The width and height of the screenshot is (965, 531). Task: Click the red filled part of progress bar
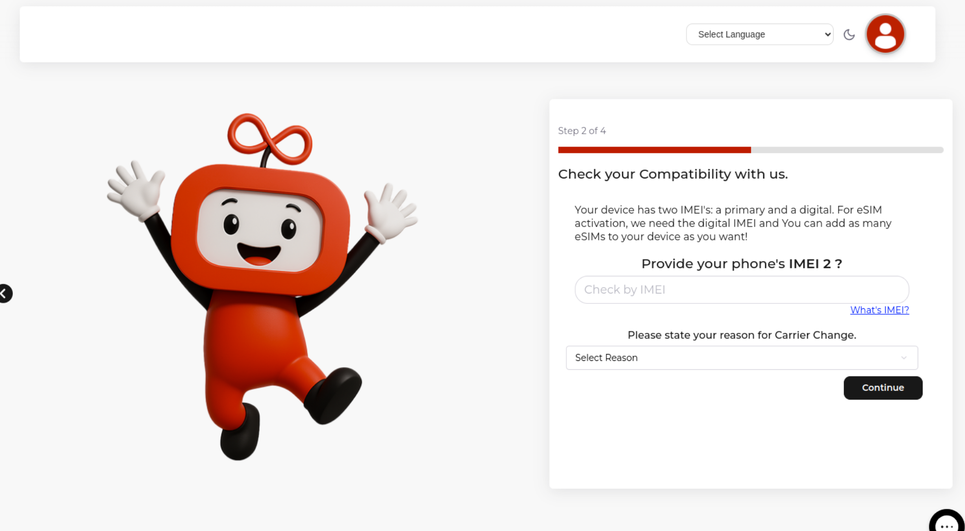pyautogui.click(x=654, y=150)
